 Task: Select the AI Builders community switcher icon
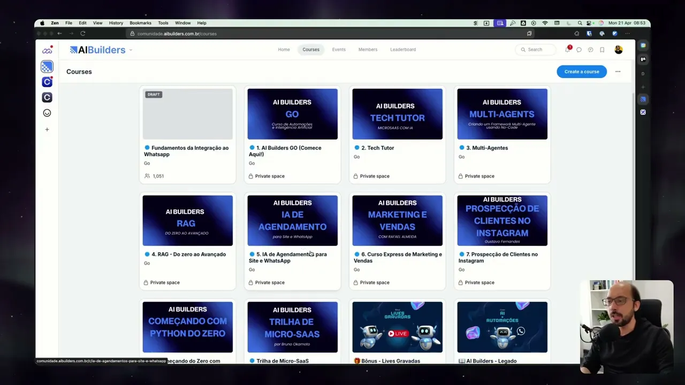click(x=47, y=66)
